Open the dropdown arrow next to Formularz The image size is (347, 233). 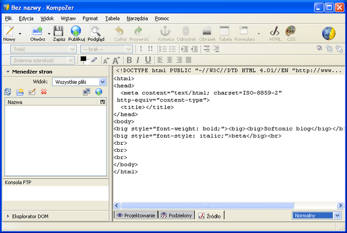(259, 34)
